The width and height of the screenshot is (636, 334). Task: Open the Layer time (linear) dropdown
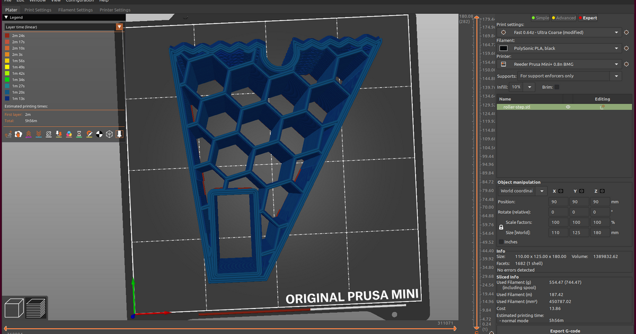point(119,27)
